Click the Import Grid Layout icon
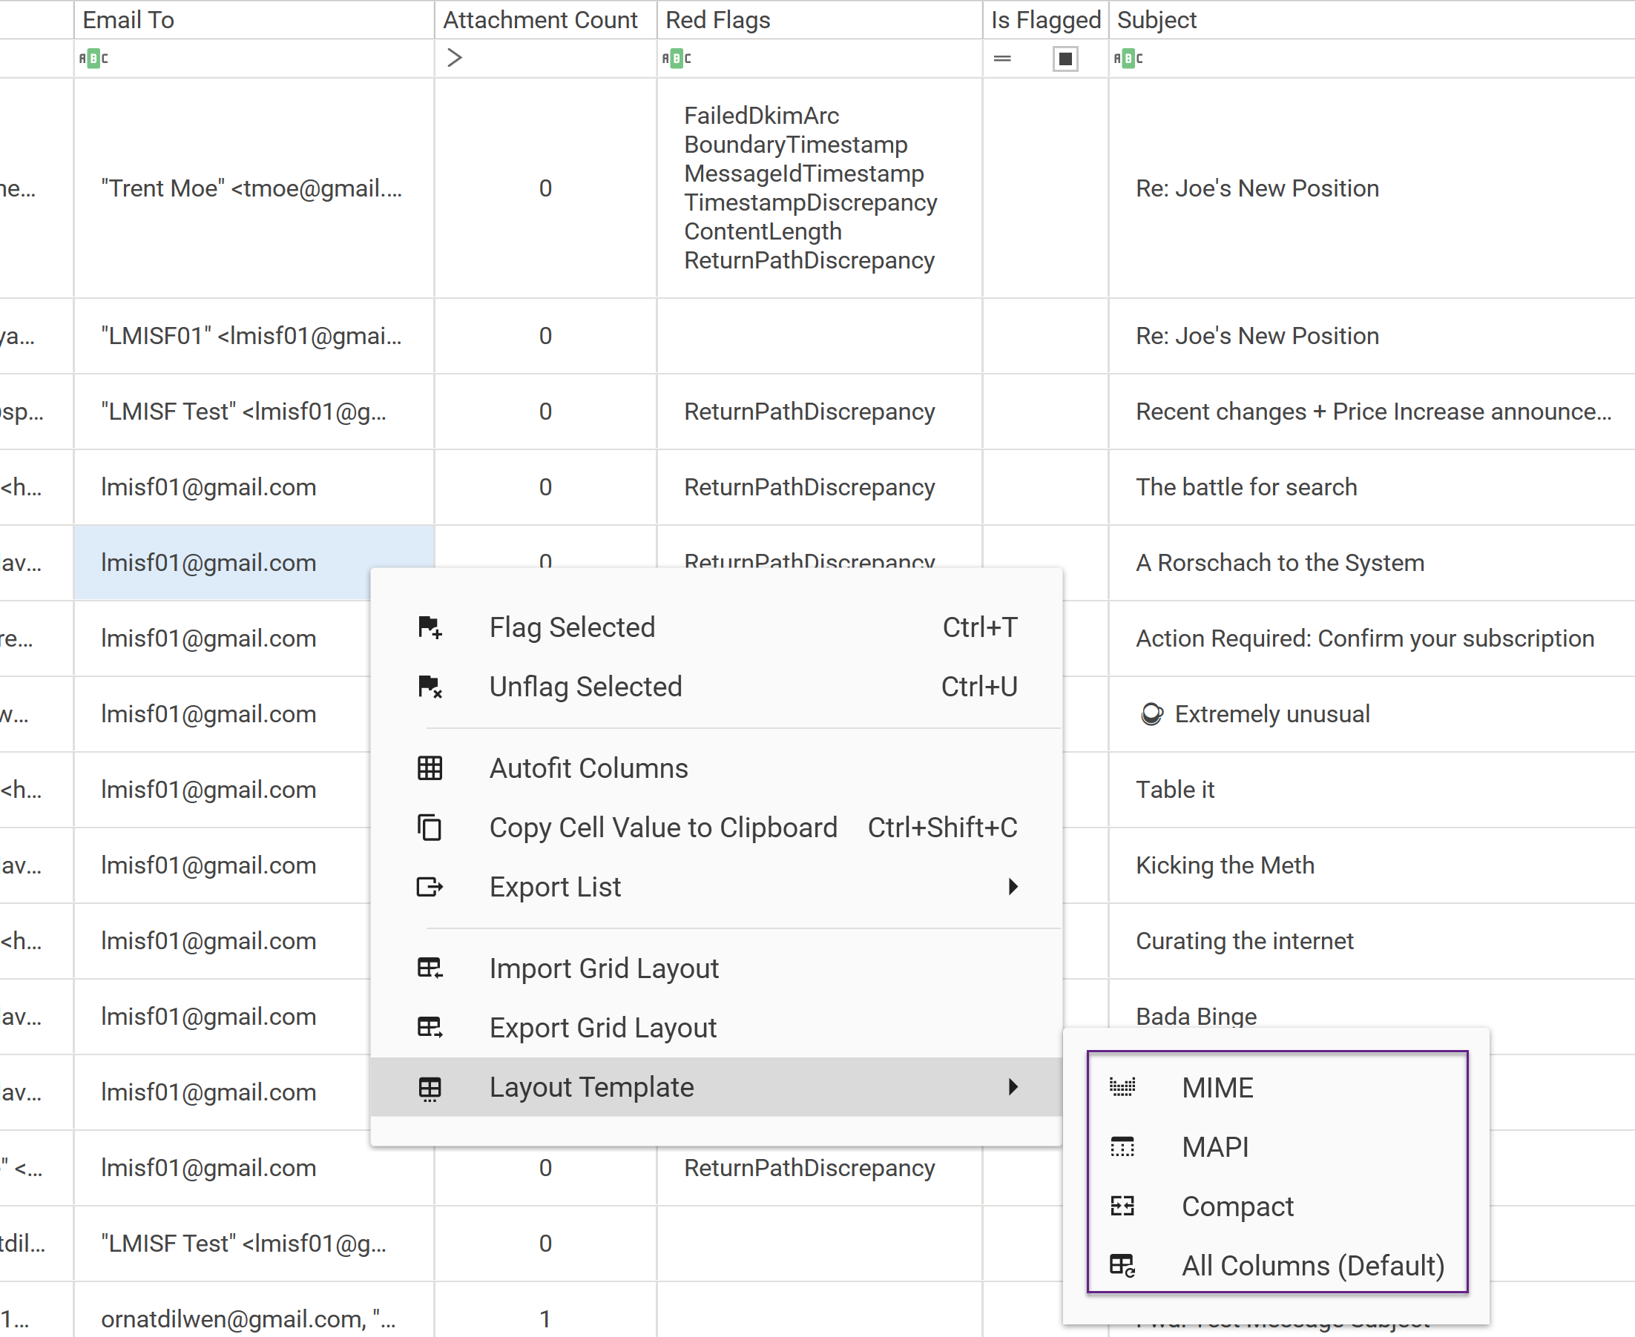Screen dimensions: 1635x1337 pos(430,968)
